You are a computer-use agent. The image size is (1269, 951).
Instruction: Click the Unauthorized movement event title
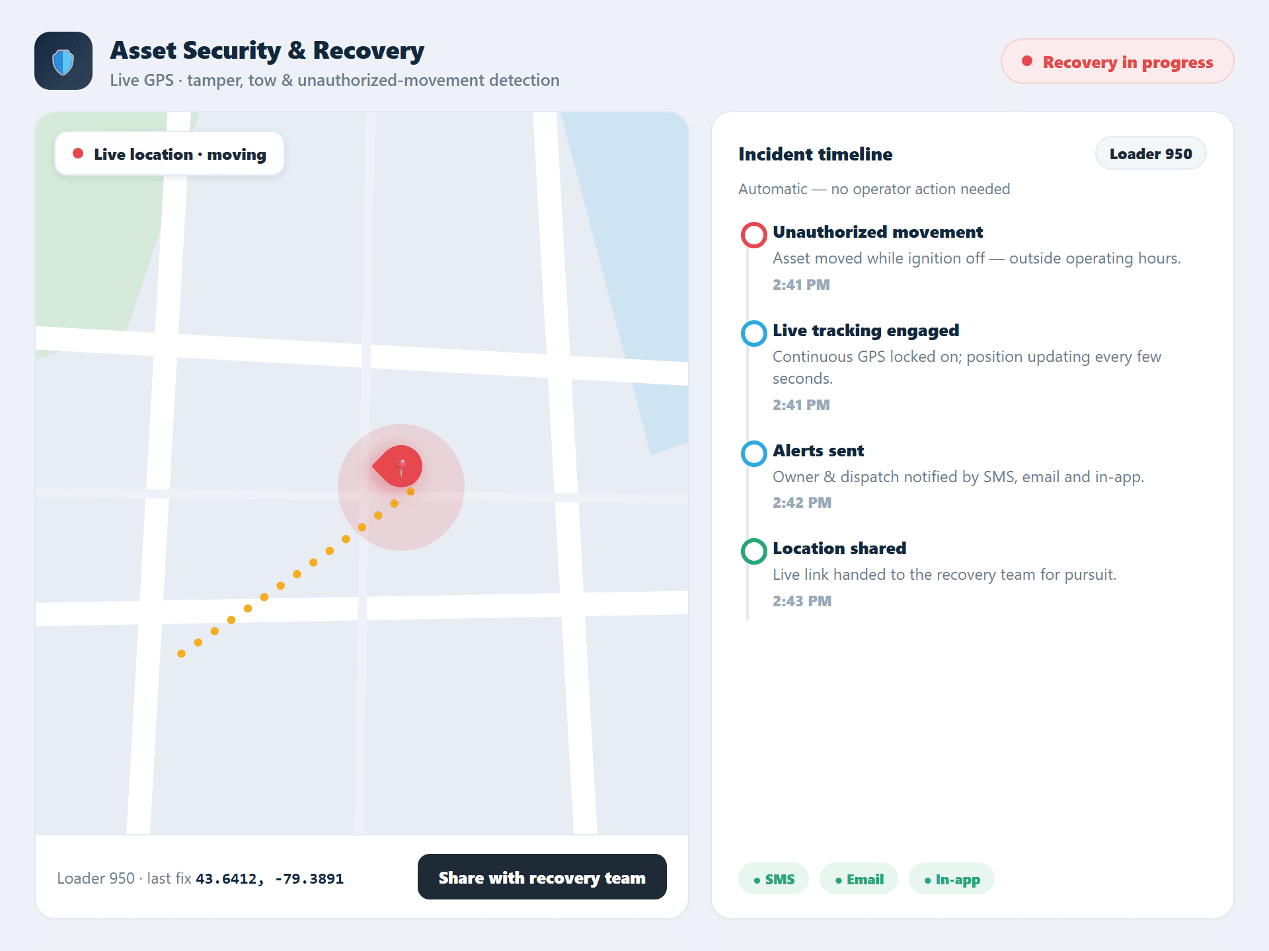[878, 232]
